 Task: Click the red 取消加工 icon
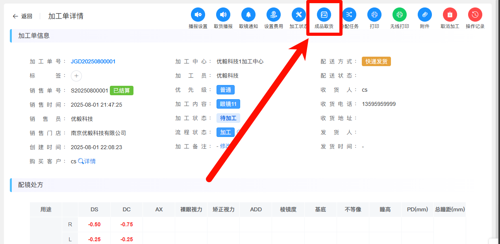(x=450, y=15)
